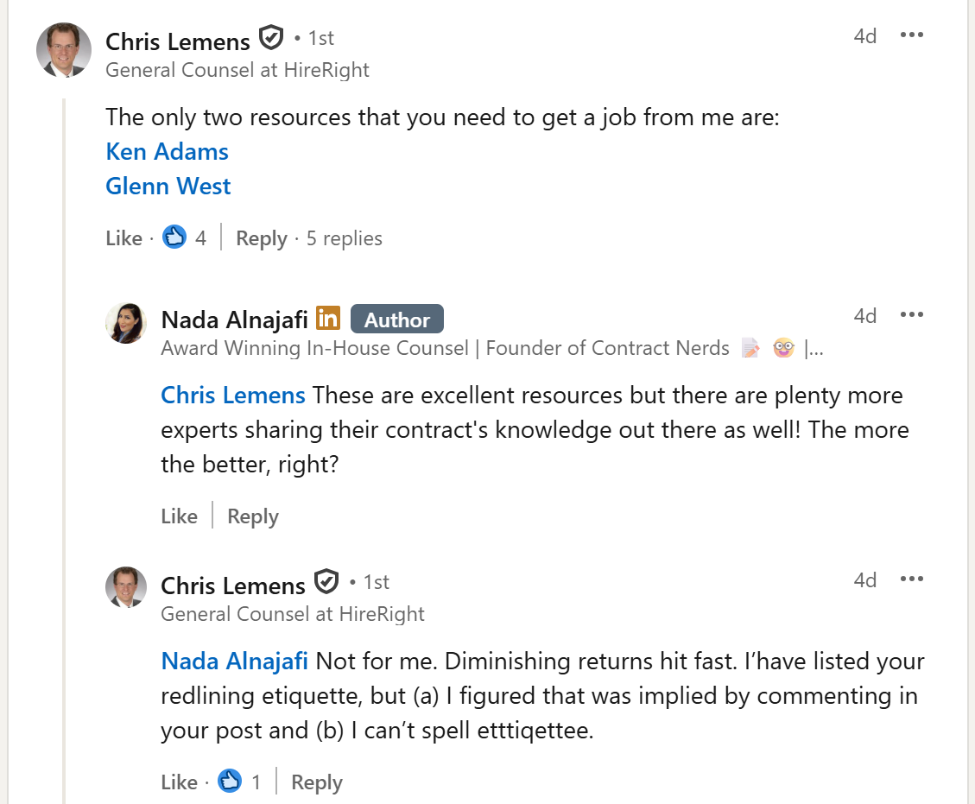Reply to Nada Alnajafi's comment
975x804 pixels.
click(252, 516)
